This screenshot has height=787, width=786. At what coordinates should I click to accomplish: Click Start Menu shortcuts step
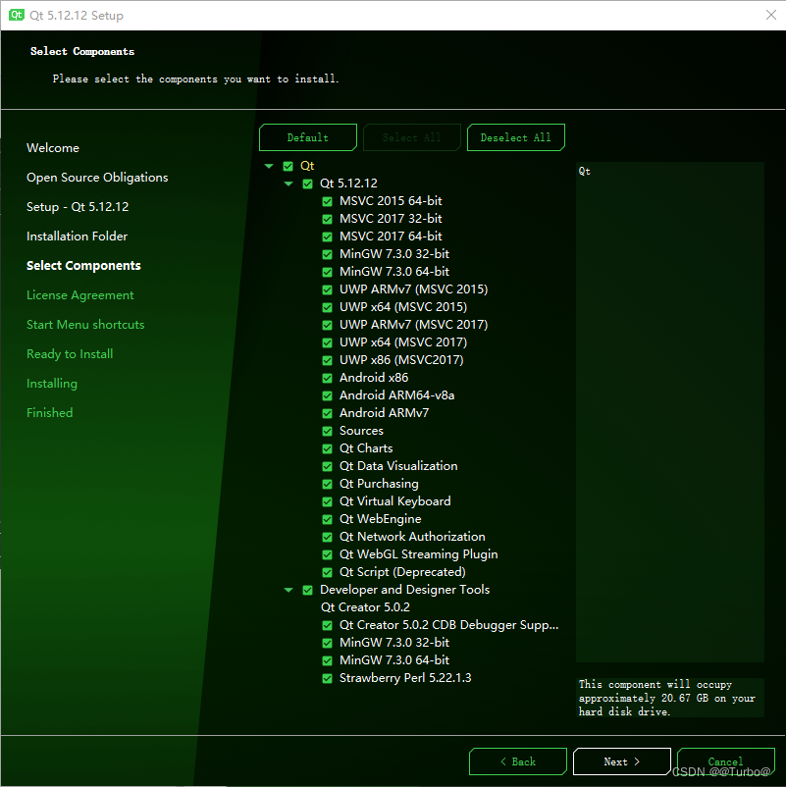[x=85, y=325]
